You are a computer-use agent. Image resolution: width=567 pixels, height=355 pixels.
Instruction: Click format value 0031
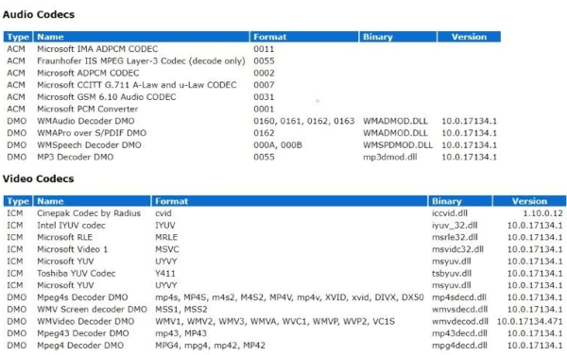[x=264, y=97]
